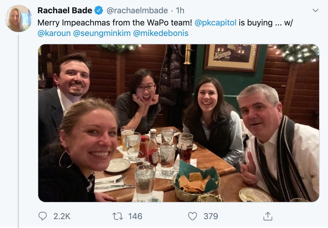Image resolution: width=328 pixels, height=228 pixels.
Task: Click the Rachael Bade display name
Action: pyautogui.click(x=65, y=11)
